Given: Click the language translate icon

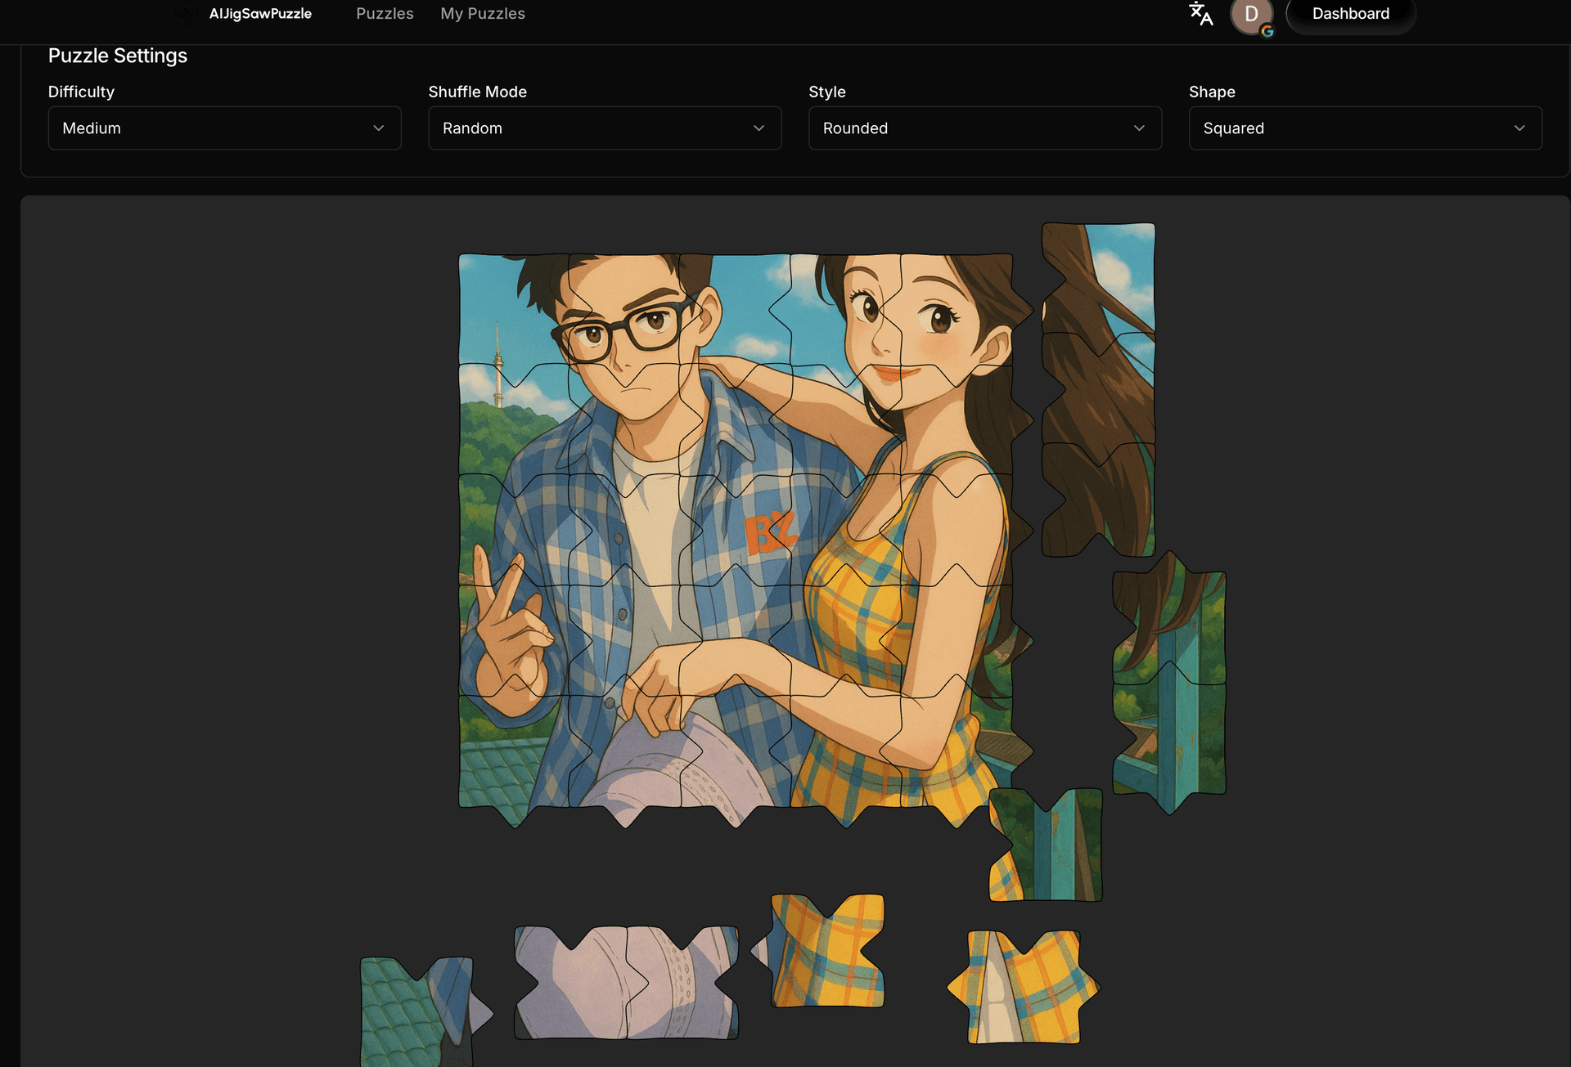Looking at the screenshot, I should (1200, 14).
